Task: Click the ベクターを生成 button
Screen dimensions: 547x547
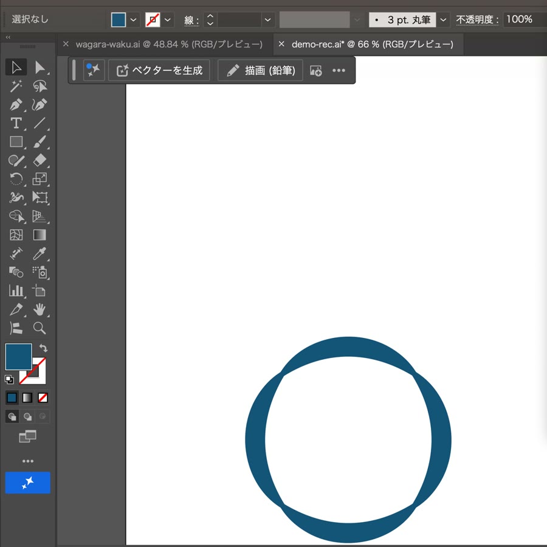Action: (159, 71)
